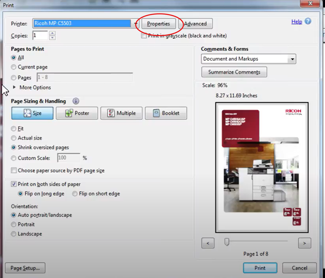Screen dimensions: 325x278
Task: Select the All pages radio button
Action: coord(13,58)
